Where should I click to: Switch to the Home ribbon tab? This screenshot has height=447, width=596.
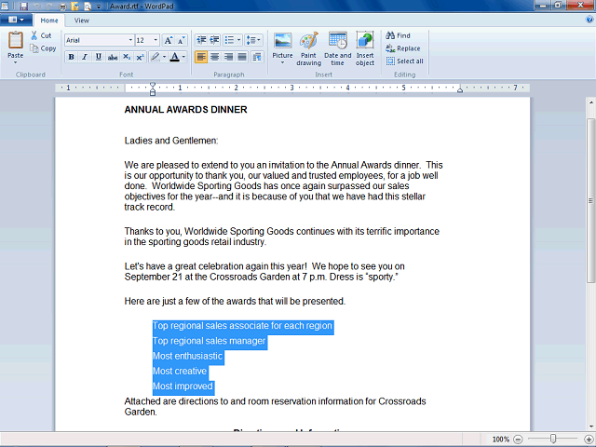click(x=49, y=20)
